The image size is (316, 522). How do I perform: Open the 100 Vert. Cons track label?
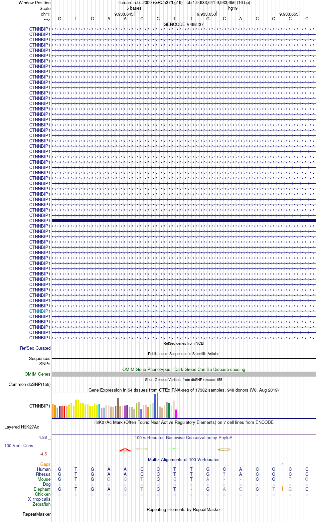click(19, 445)
